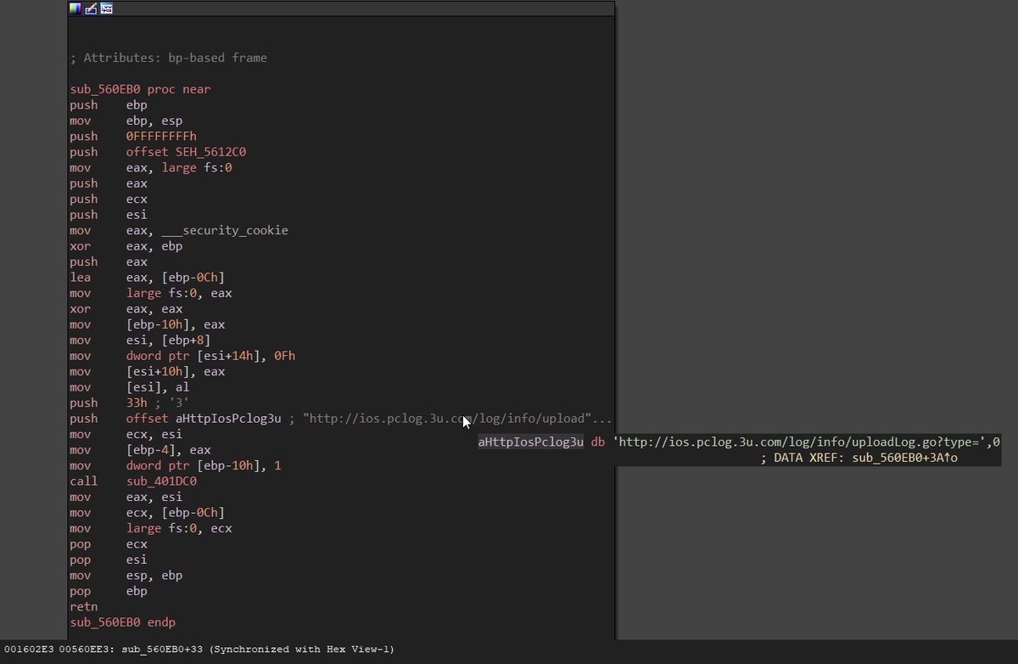
Task: Click the 'push 0FFFFFFFFh' instruction
Action: tap(133, 136)
